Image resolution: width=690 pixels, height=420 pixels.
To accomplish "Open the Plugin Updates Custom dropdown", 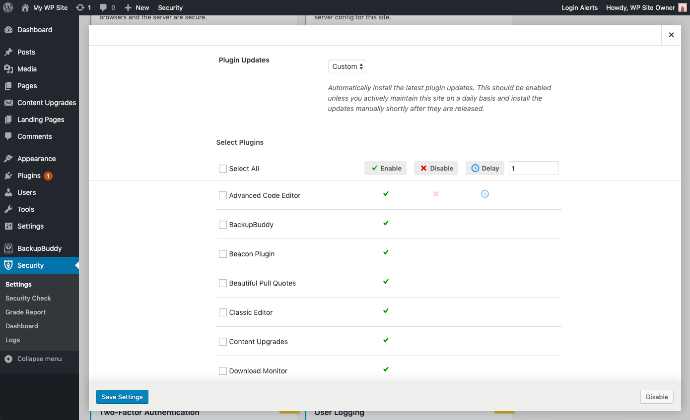I will (346, 66).
